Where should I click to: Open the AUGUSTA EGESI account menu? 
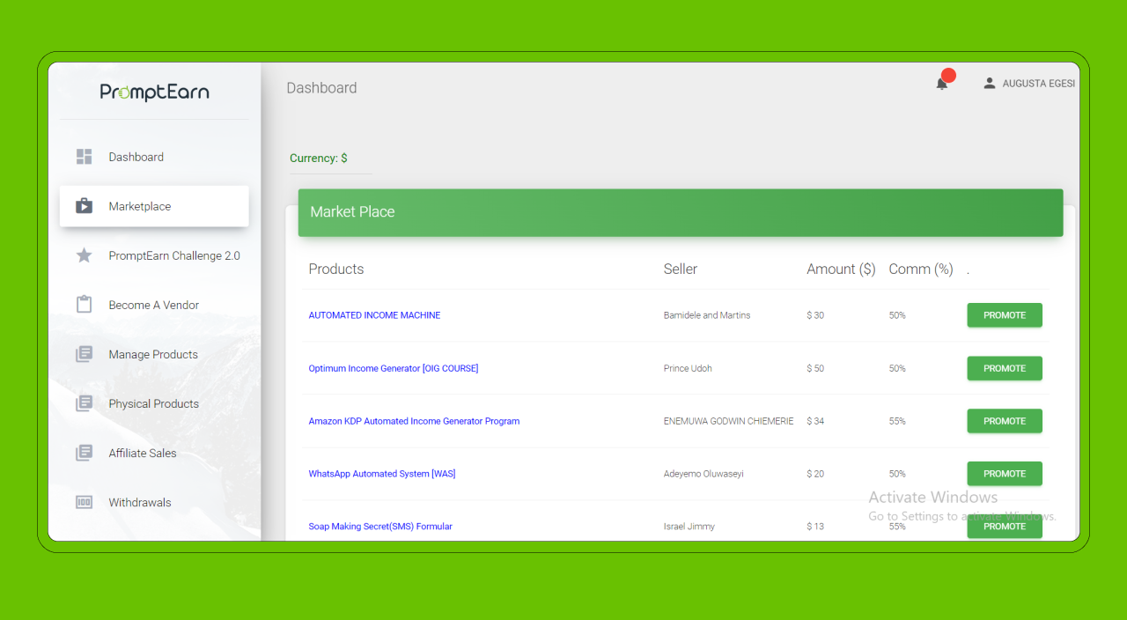point(1038,84)
